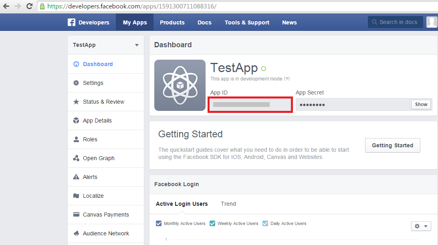438x245 pixels.
Task: Open the Products menu
Action: point(172,22)
